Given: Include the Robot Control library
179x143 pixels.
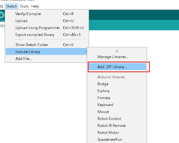Looking at the screenshot, I should tap(117, 119).
